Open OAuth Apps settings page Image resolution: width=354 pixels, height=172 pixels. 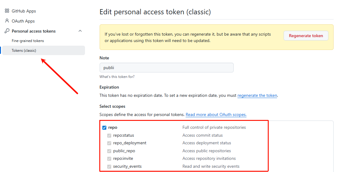pos(23,21)
